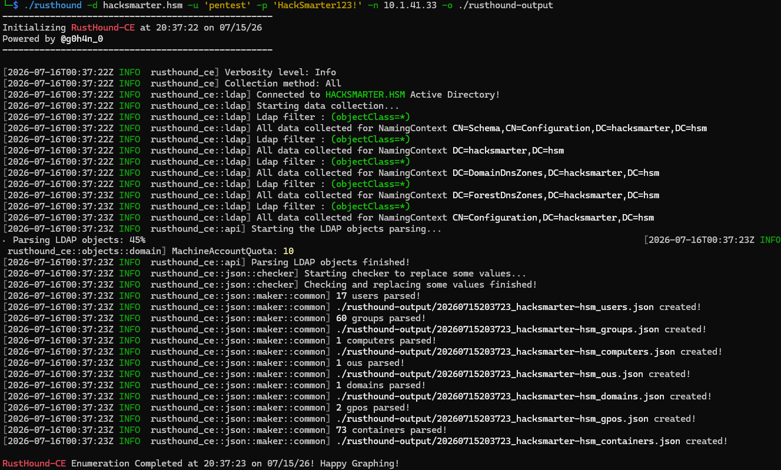Click the 'Starting data collection...' line
This screenshot has width=781, height=470.
328,106
